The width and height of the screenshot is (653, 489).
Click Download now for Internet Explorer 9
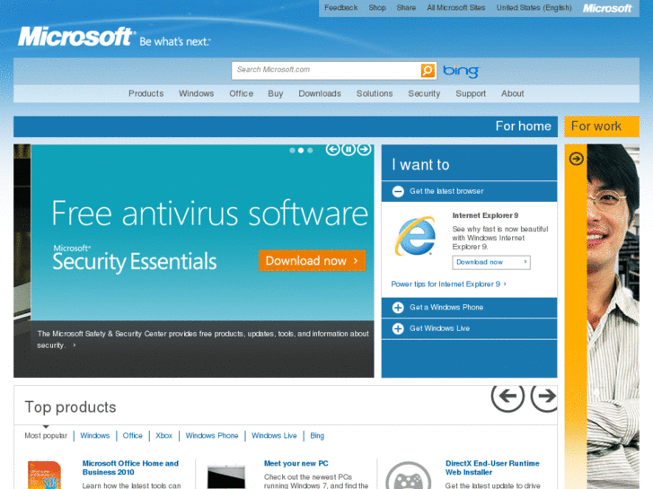[491, 262]
